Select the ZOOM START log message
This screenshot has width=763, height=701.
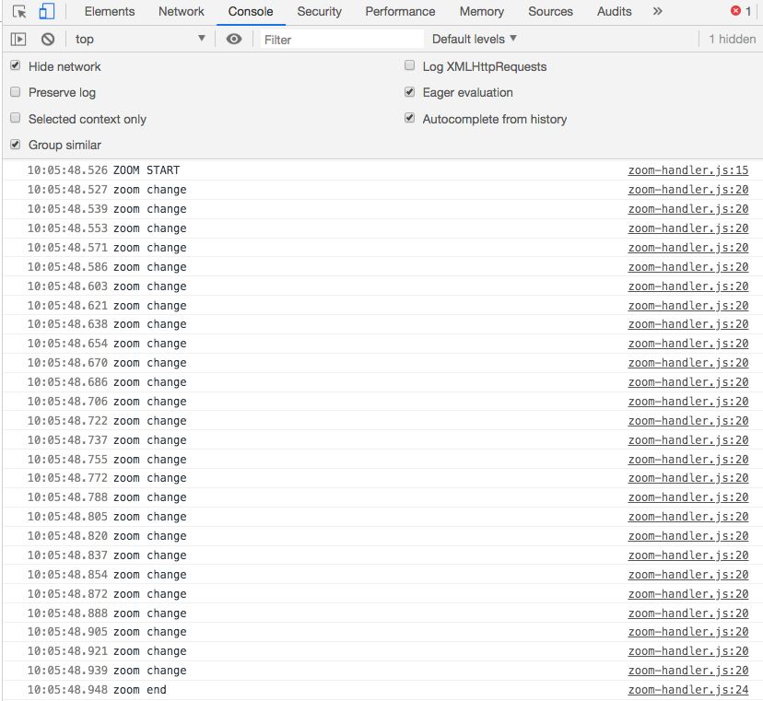pyautogui.click(x=147, y=170)
